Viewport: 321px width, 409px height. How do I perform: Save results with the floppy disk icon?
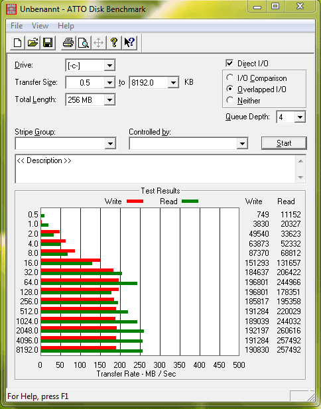pyautogui.click(x=48, y=42)
